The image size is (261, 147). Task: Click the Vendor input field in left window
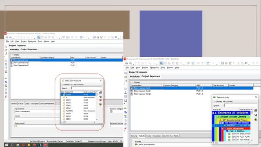point(38,119)
